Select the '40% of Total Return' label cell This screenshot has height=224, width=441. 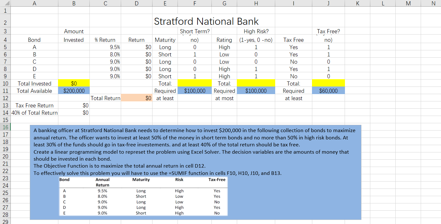35,112
